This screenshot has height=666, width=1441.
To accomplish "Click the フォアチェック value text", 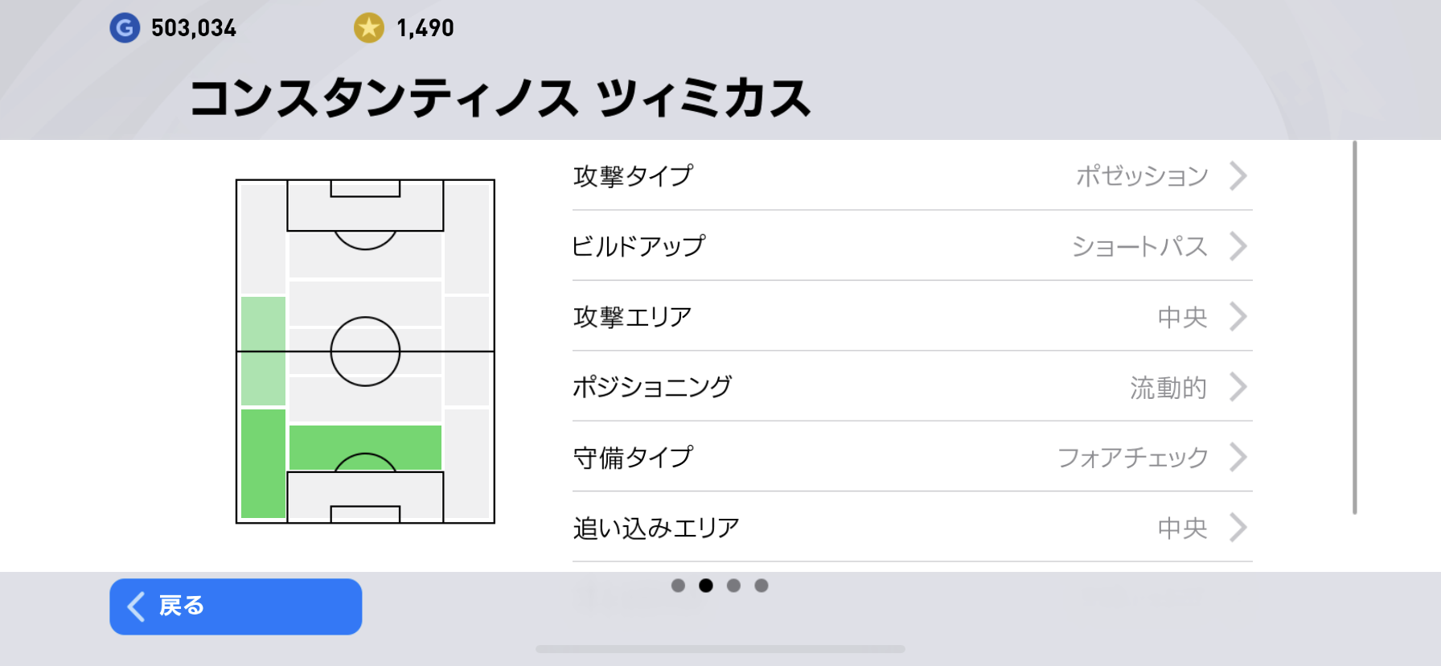I will click(1132, 457).
